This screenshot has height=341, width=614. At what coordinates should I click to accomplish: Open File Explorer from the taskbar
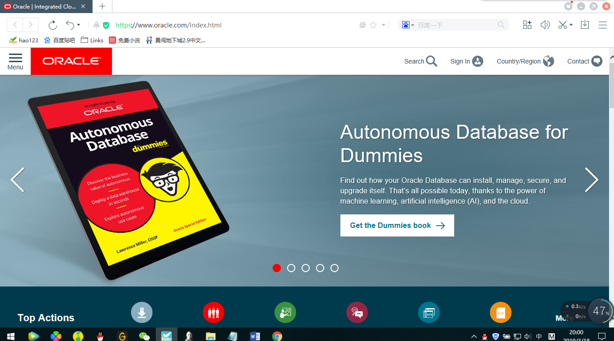tap(210, 336)
